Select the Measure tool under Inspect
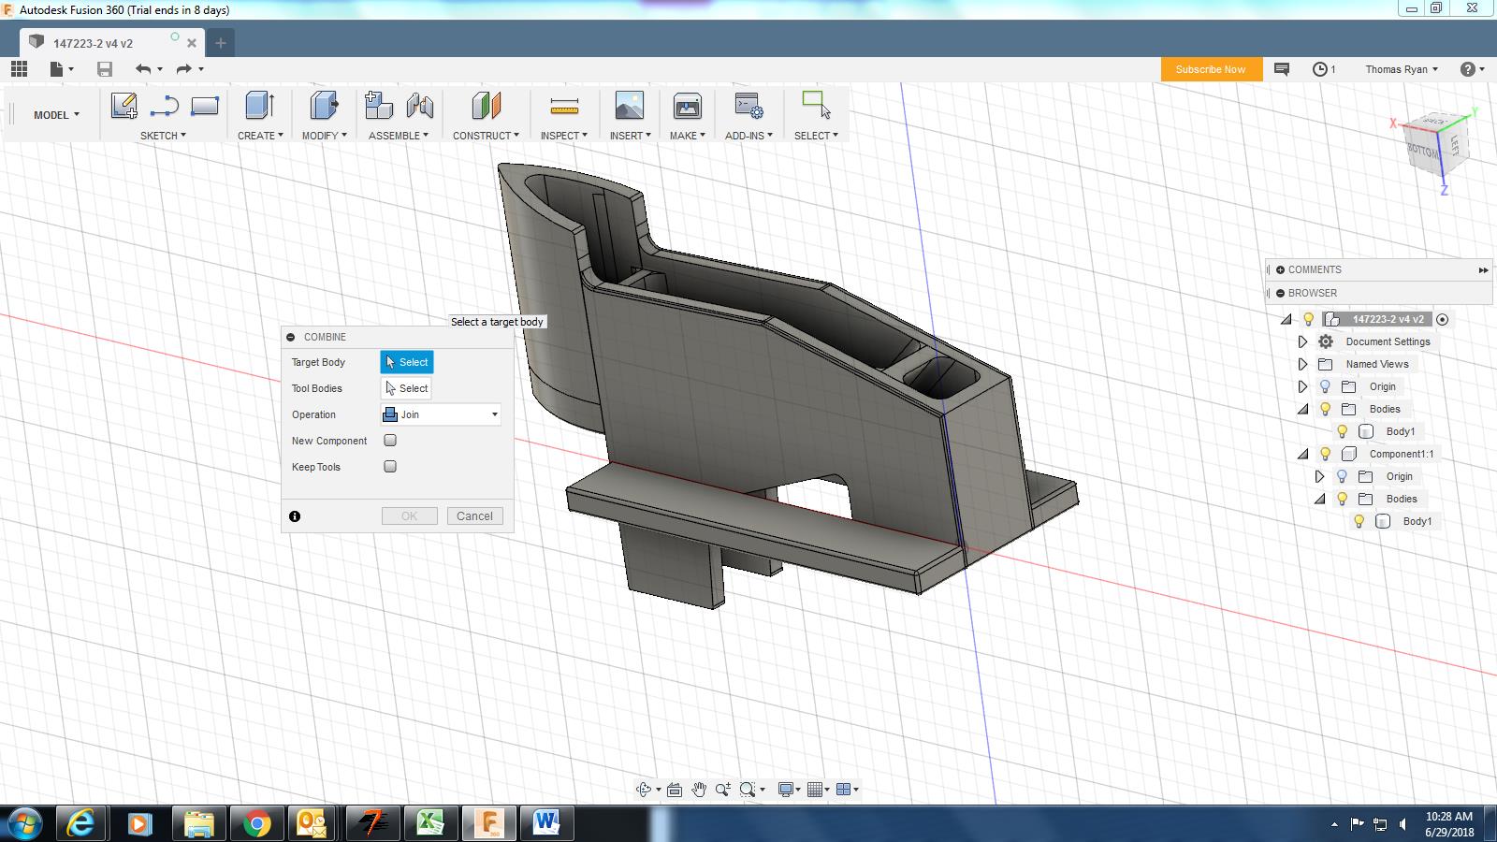 tap(564, 106)
